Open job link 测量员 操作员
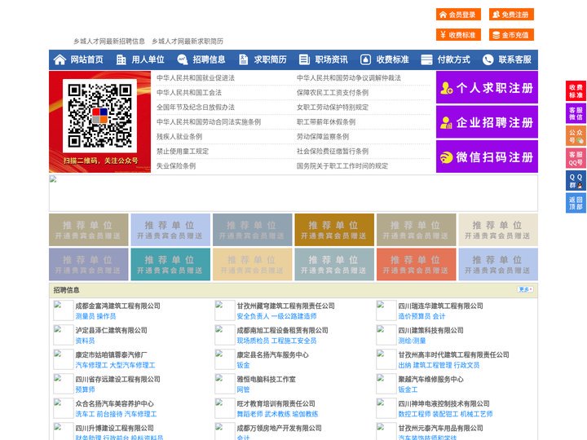The width and height of the screenshot is (587, 440). click(x=95, y=316)
